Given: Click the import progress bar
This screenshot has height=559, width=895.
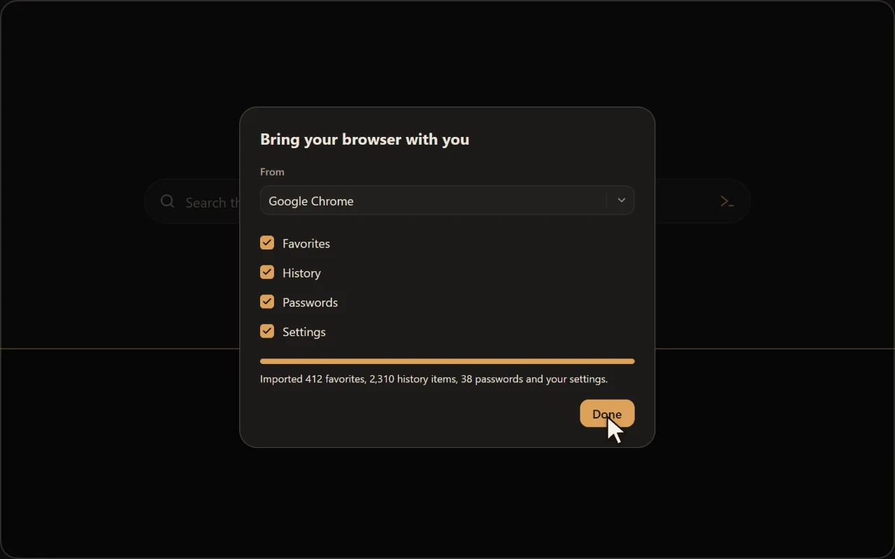Looking at the screenshot, I should (x=447, y=361).
